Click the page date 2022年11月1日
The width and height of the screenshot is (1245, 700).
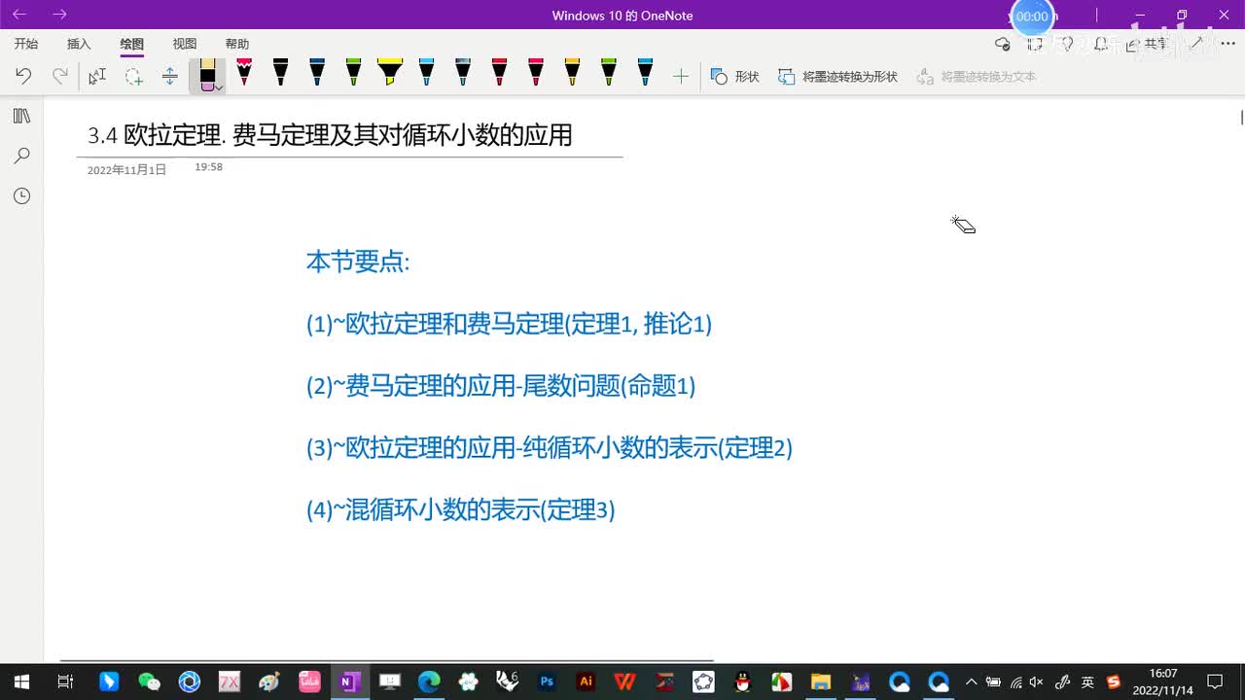(x=126, y=169)
